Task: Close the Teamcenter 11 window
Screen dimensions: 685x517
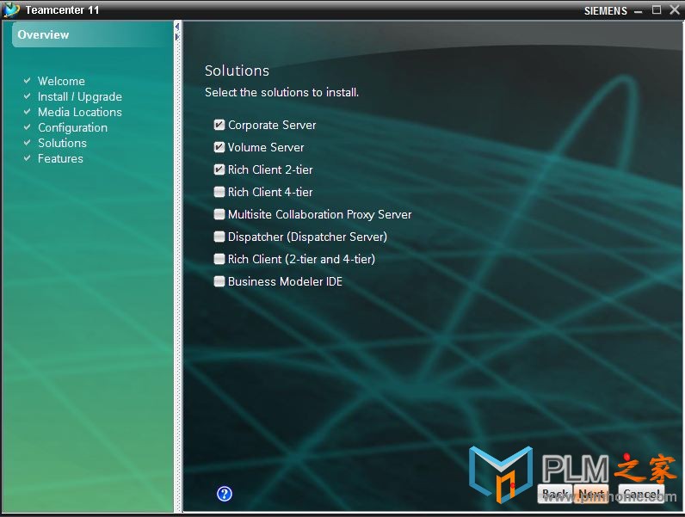Action: [675, 9]
